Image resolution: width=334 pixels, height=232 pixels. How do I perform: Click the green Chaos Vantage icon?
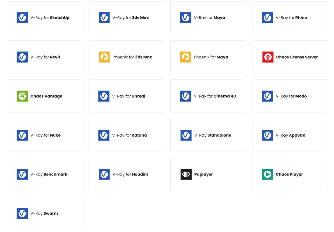pos(22,96)
